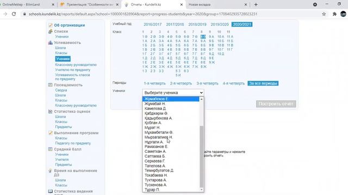Switch to the Новая вкладка tab
The height and width of the screenshot is (195, 348).
pyautogui.click(x=200, y=5)
